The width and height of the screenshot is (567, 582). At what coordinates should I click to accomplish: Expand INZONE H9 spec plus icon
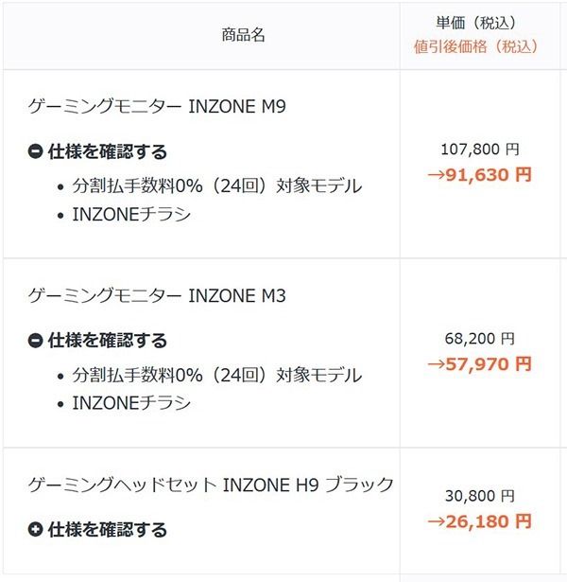tap(36, 529)
